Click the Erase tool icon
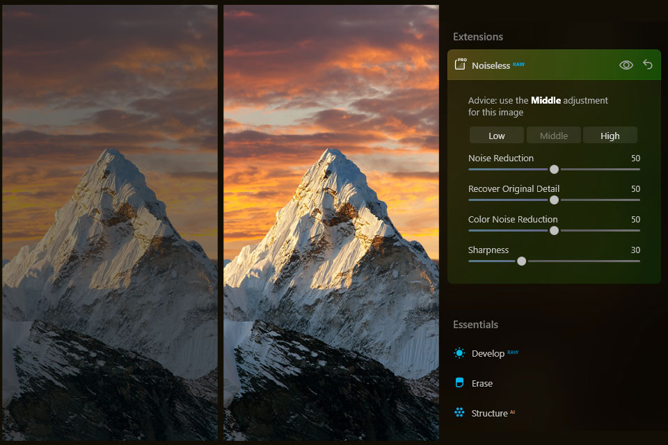Image resolution: width=668 pixels, height=445 pixels. (x=459, y=382)
